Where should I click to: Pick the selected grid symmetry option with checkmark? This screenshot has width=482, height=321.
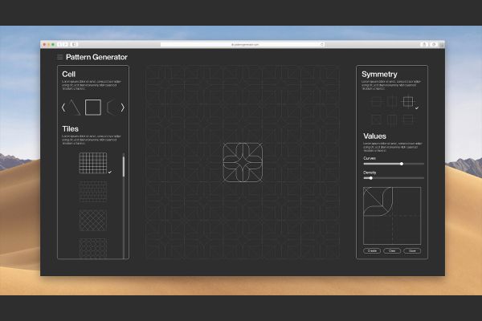pyautogui.click(x=408, y=102)
